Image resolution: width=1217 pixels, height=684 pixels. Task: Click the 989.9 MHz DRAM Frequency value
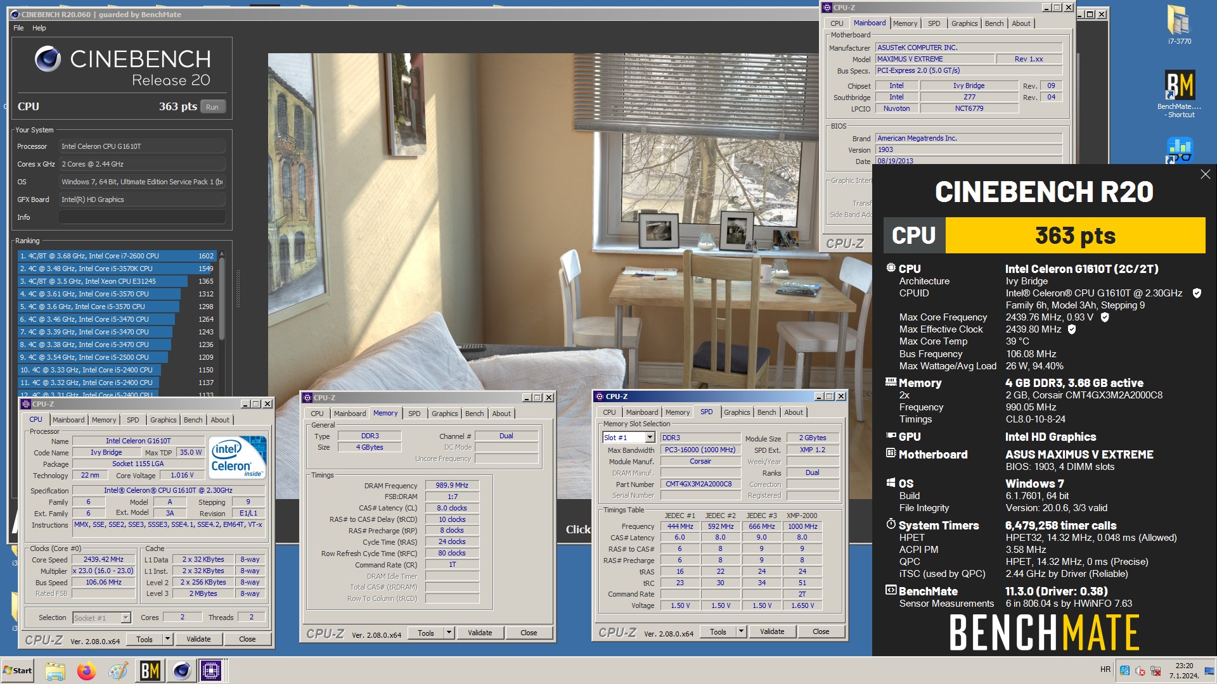point(452,486)
